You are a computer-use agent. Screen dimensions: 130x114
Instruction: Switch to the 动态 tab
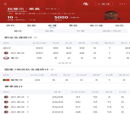click(119, 25)
